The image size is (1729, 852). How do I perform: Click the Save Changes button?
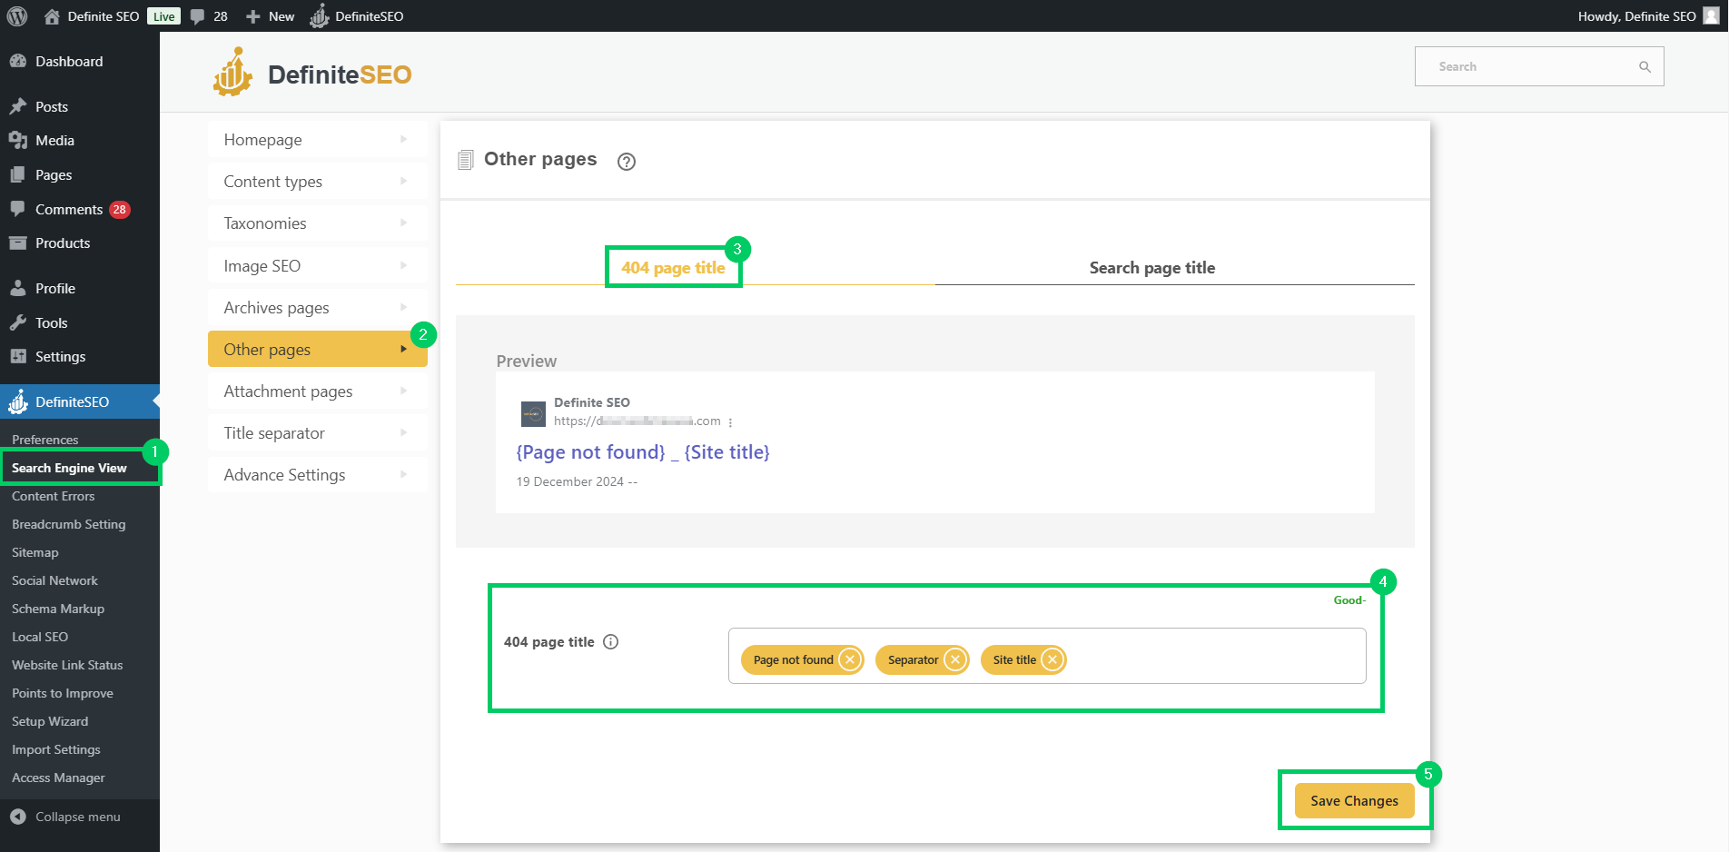(1354, 800)
